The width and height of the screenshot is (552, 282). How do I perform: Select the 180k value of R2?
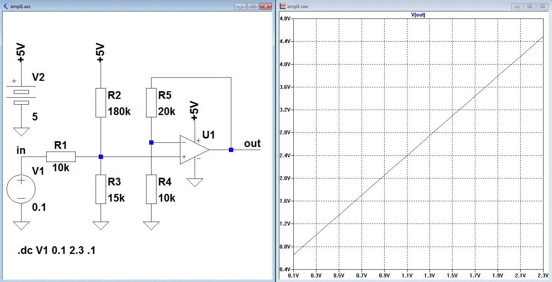click(119, 112)
